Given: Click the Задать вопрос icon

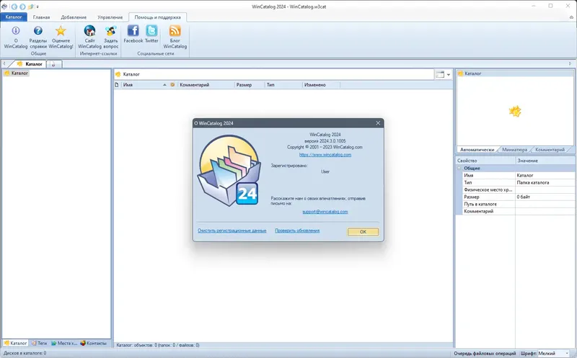Looking at the screenshot, I should [111, 31].
